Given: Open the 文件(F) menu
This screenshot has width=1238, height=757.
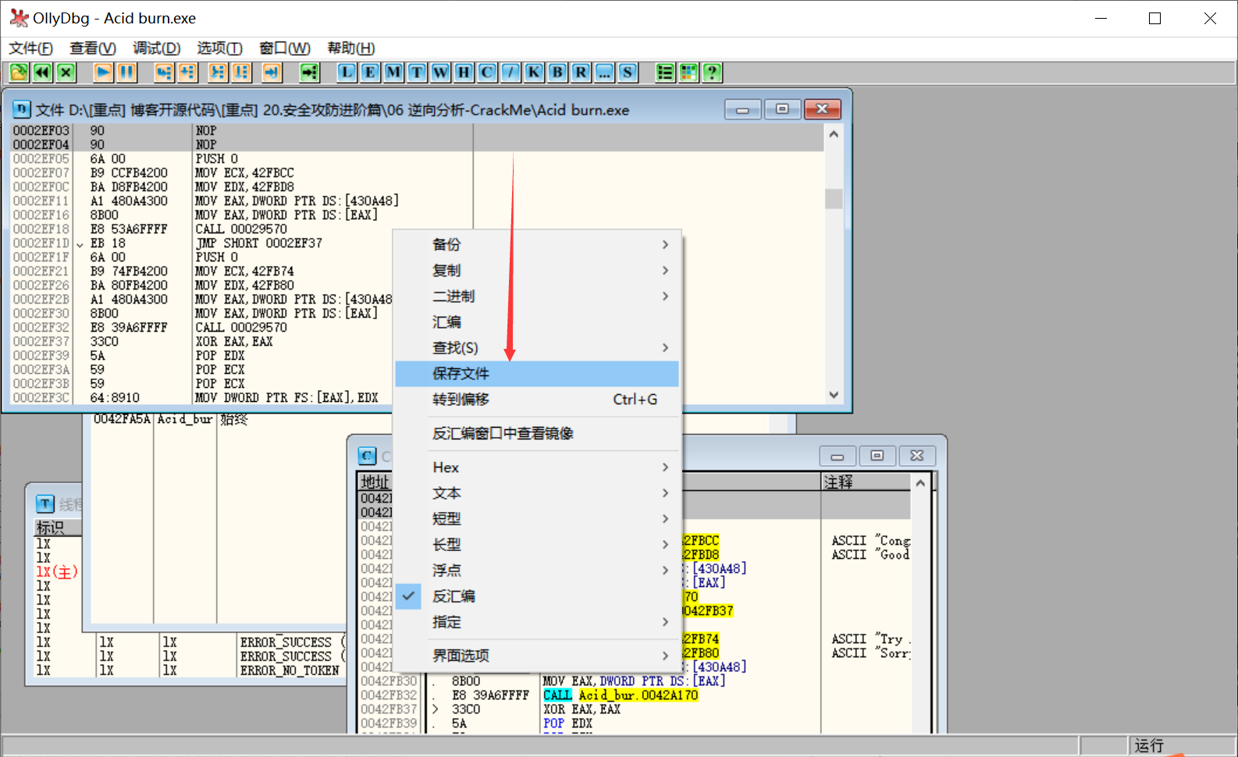Looking at the screenshot, I should (x=31, y=48).
